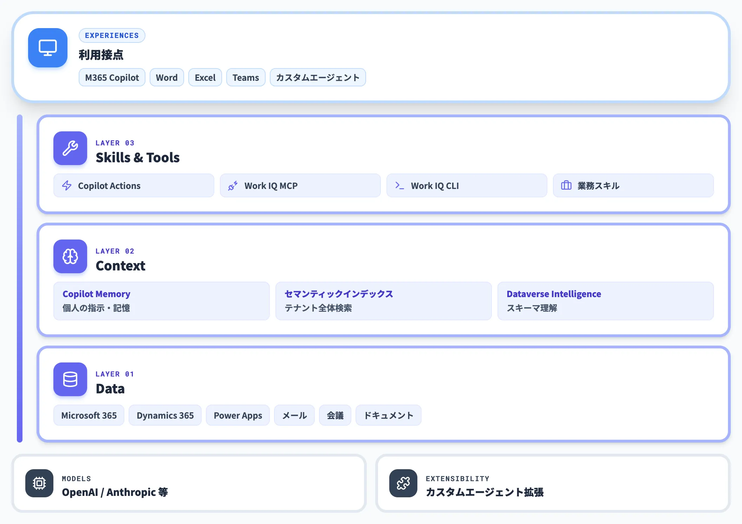Select the Teams chip
The image size is (742, 524).
click(x=246, y=77)
